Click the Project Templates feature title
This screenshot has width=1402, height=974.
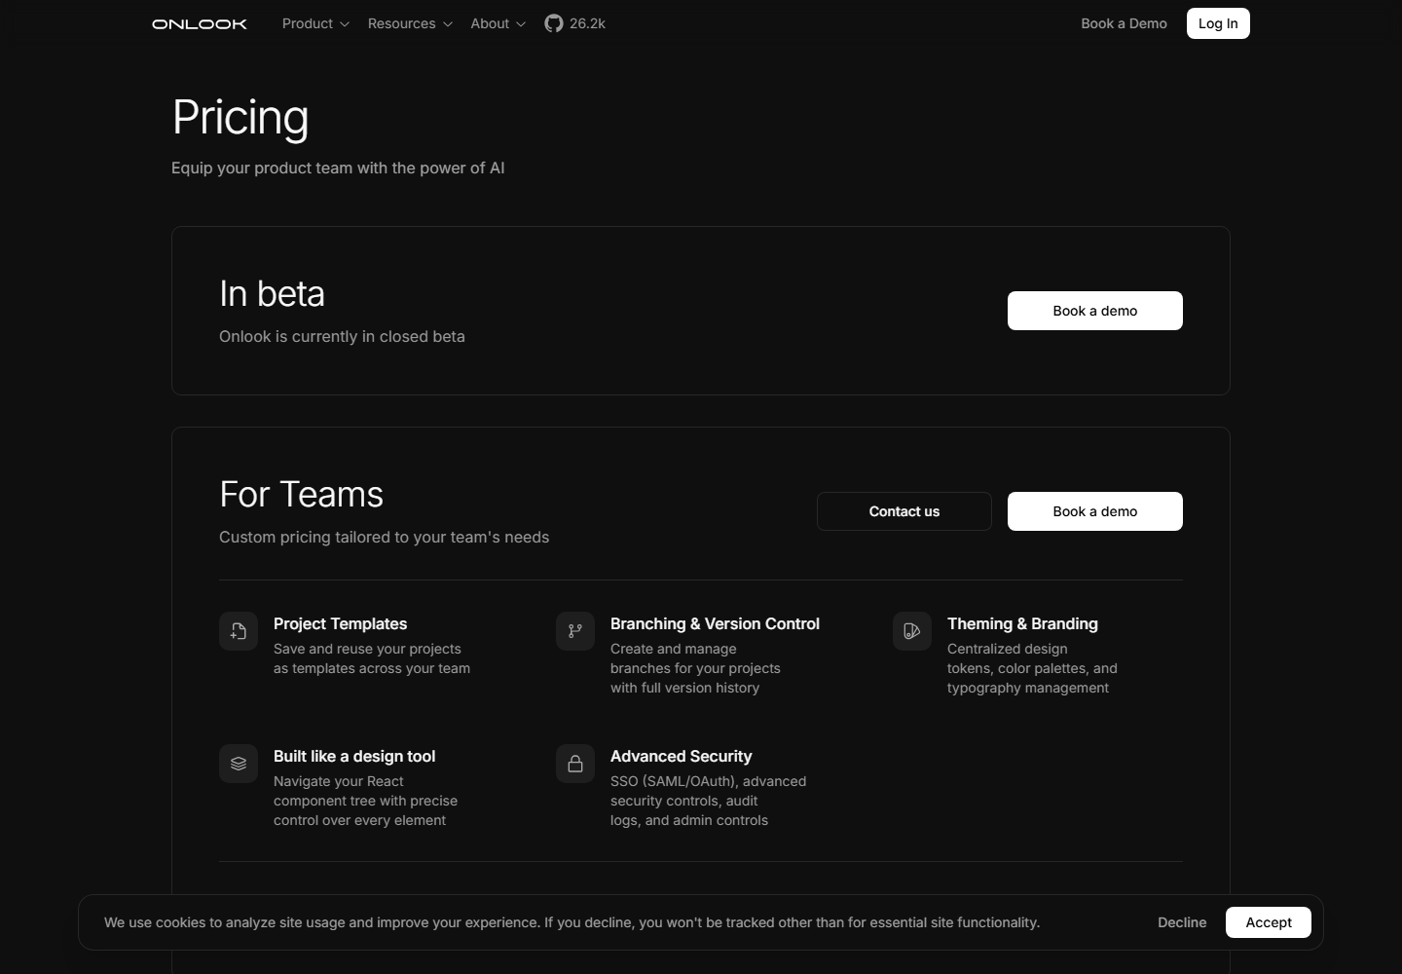pyautogui.click(x=340, y=623)
